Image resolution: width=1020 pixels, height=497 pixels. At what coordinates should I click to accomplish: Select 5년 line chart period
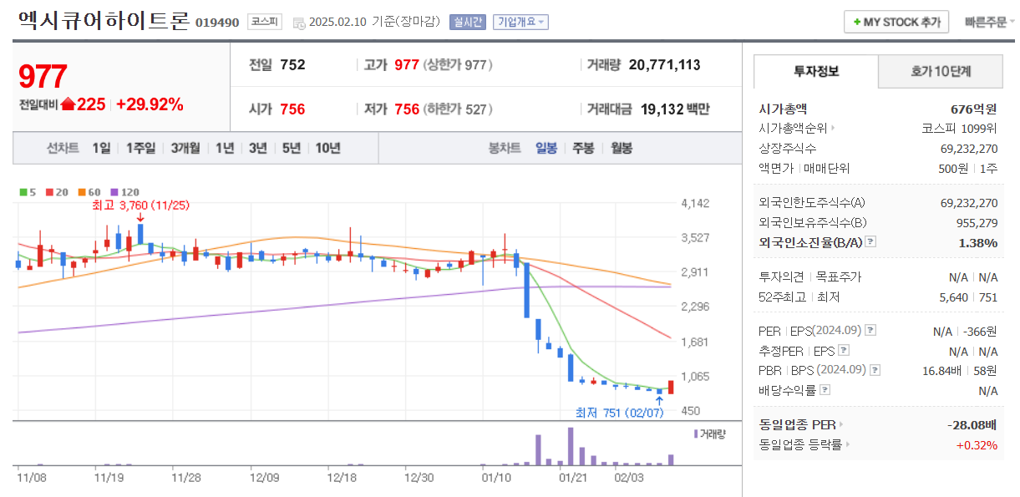[x=291, y=148]
